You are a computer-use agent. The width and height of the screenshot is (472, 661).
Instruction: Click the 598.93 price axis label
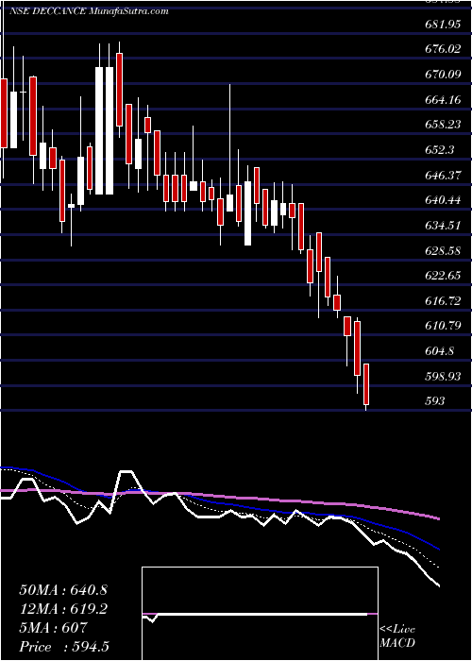point(443,376)
